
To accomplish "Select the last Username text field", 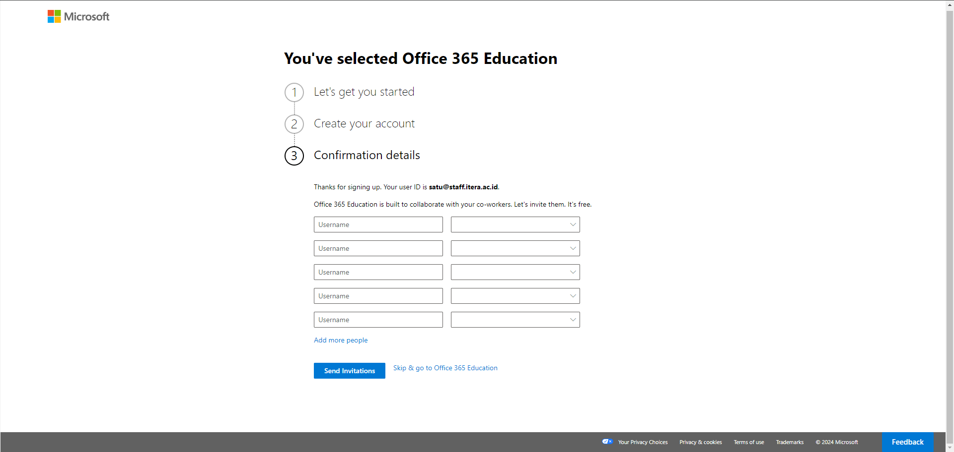I will coord(378,320).
